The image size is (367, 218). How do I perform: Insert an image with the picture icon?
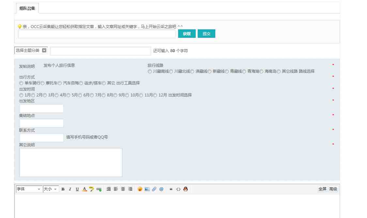[x=147, y=189]
